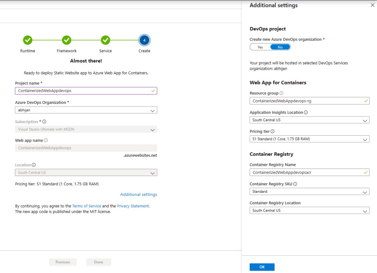Click the Runtime step label
The image size is (377, 273).
point(28,51)
